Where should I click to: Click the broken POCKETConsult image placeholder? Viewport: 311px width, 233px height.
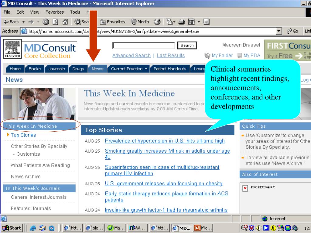(245, 188)
